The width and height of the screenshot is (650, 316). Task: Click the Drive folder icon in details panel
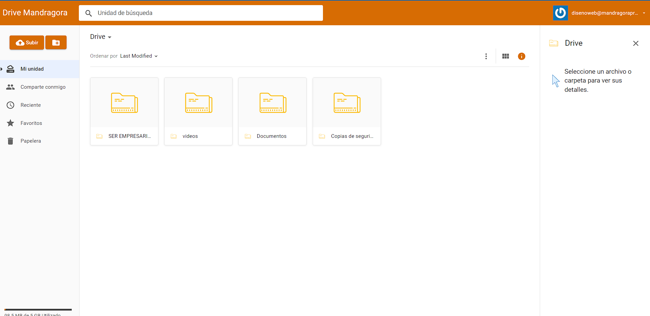554,43
